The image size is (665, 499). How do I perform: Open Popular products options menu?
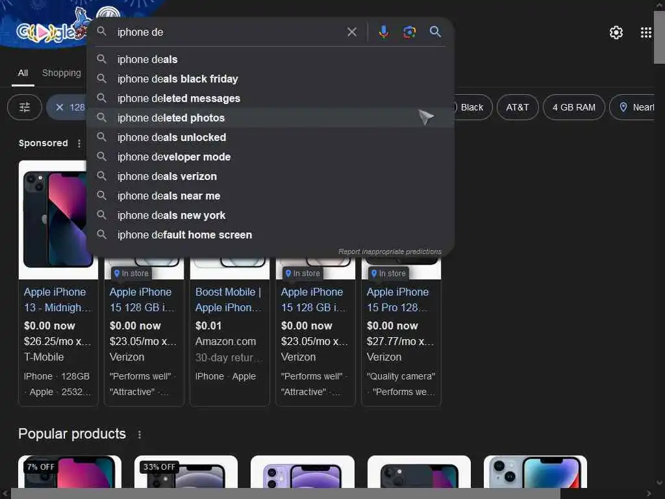(139, 434)
